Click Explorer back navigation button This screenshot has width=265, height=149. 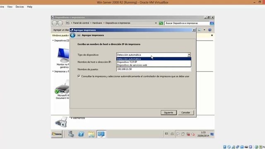pos(54,23)
